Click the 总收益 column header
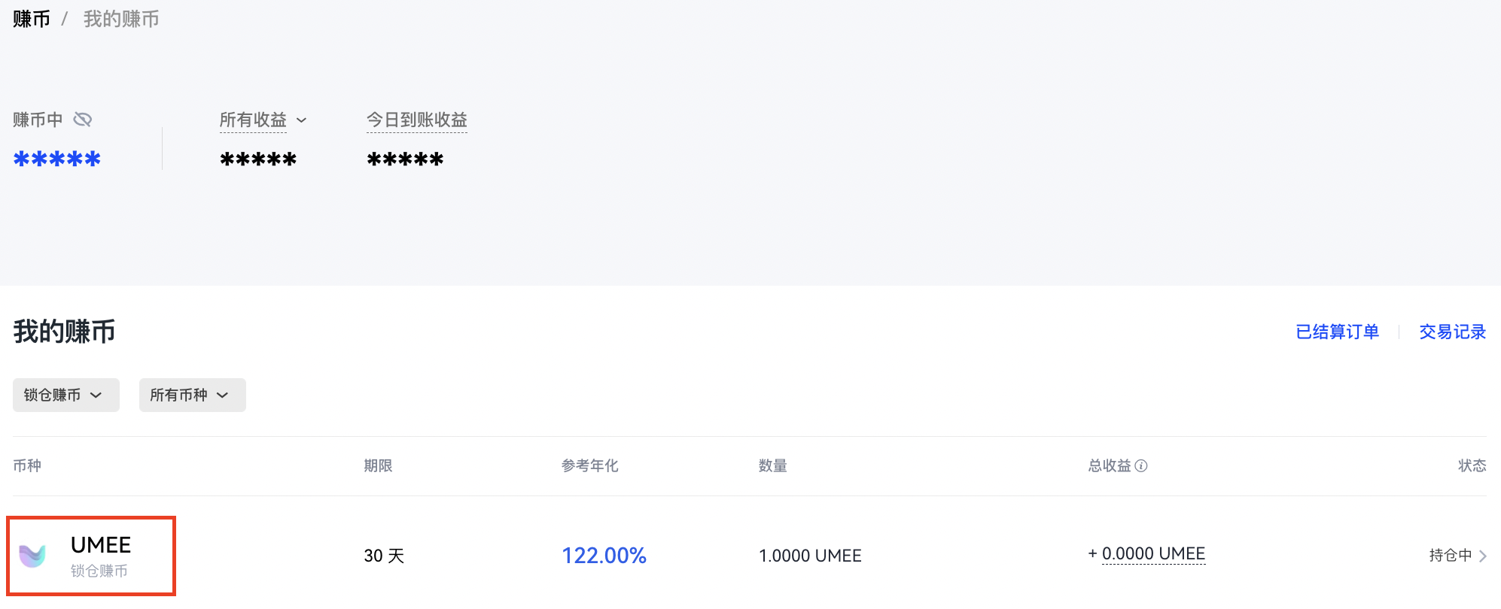 1110,466
